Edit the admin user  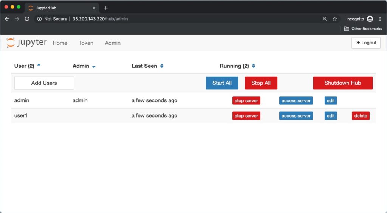click(331, 101)
